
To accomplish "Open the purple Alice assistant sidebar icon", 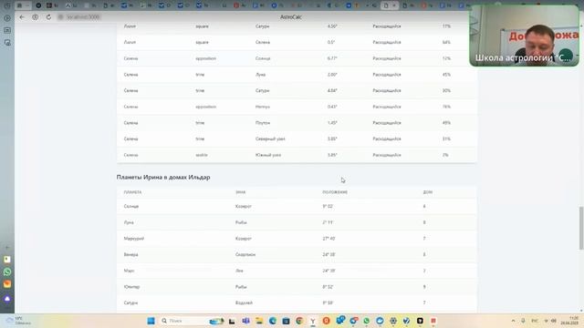I will (7, 299).
